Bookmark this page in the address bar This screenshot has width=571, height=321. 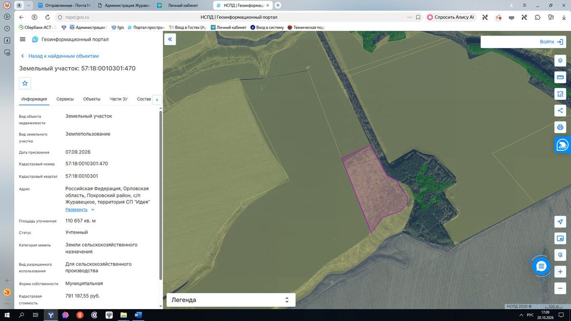[x=418, y=17]
